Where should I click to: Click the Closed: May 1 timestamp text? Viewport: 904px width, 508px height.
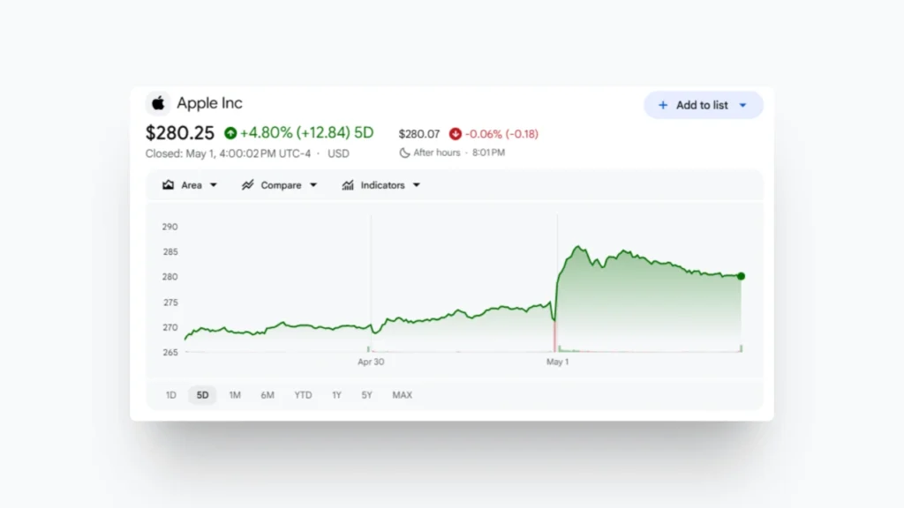(x=228, y=153)
